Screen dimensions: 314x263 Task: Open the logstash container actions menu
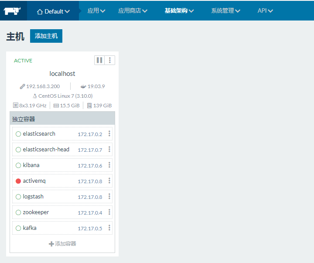109,197
